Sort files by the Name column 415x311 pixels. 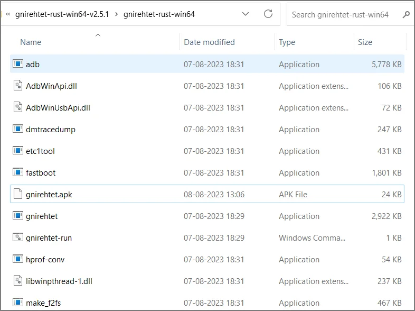point(31,42)
